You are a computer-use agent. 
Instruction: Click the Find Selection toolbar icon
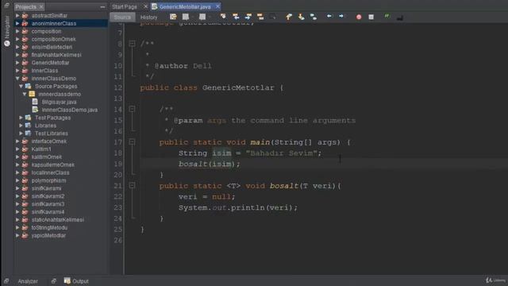click(x=223, y=17)
